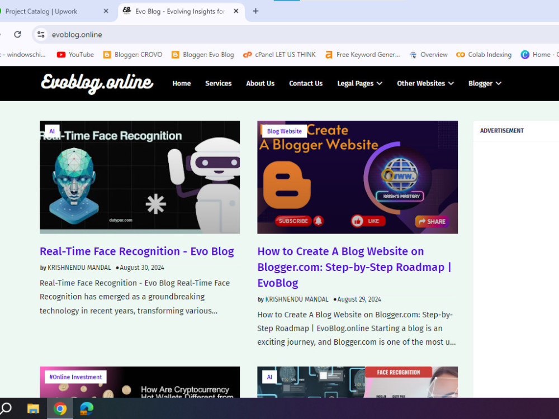
Task: Click author KRISHNENDU MANDAL under the Blogger post
Action: pyautogui.click(x=297, y=299)
